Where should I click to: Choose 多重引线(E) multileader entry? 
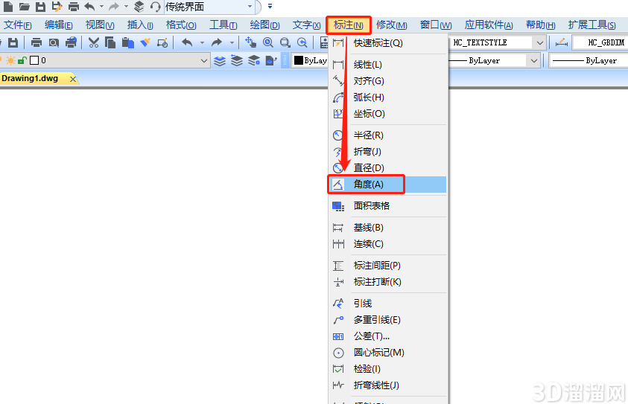(x=387, y=320)
